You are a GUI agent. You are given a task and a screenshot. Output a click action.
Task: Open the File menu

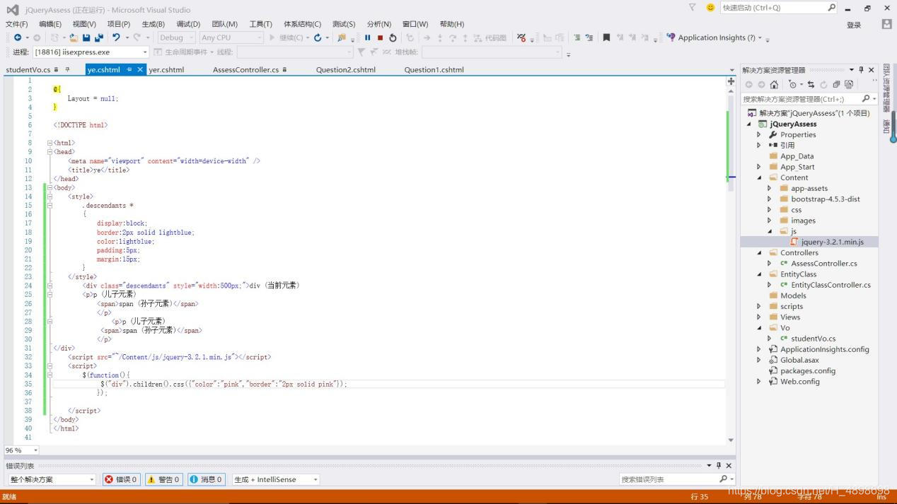[x=16, y=24]
